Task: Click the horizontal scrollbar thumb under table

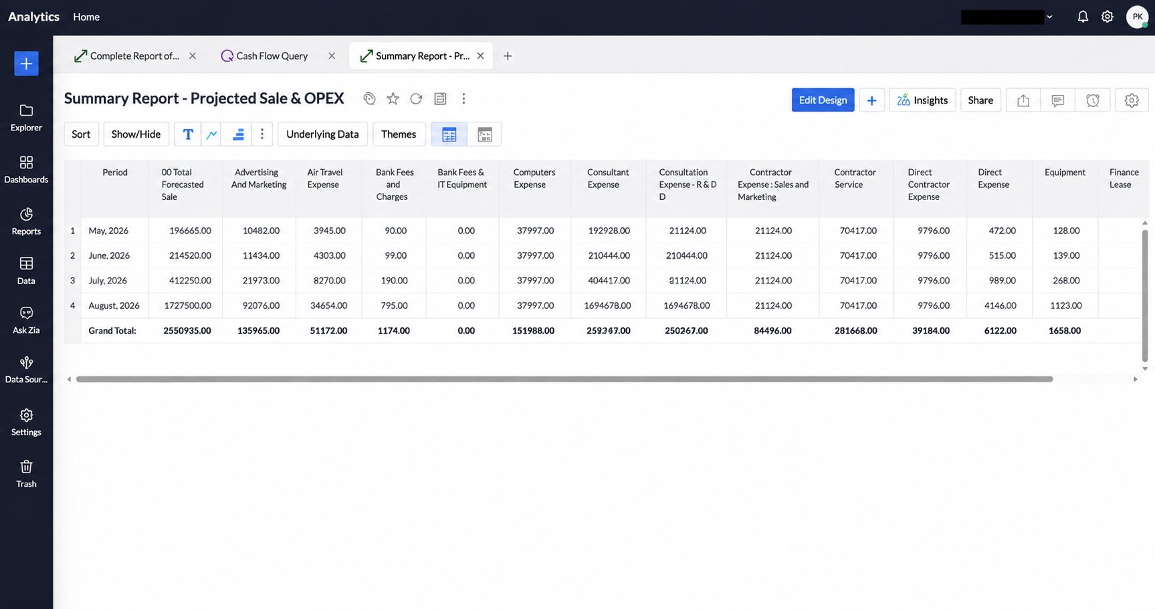Action: [564, 379]
